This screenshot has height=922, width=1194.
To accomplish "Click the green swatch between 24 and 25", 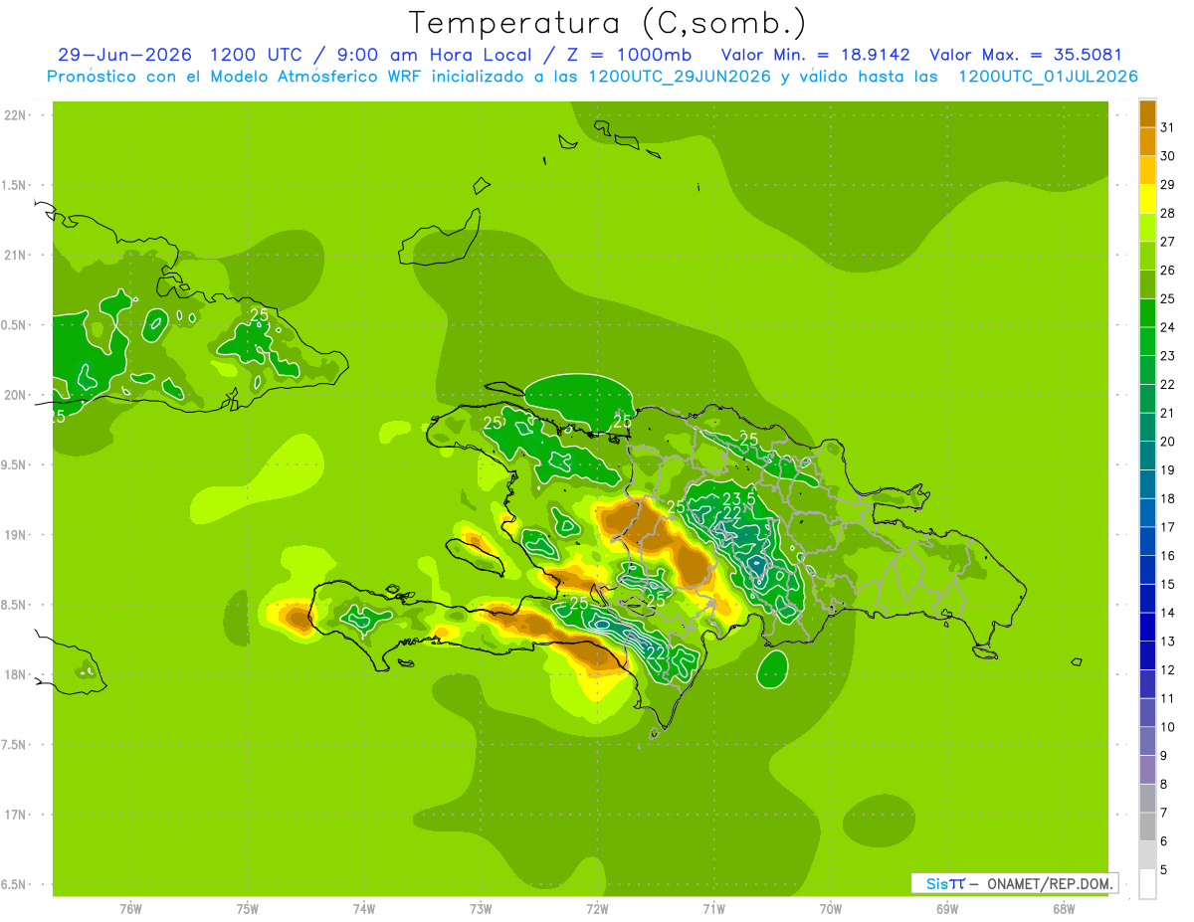I will coord(1147,313).
